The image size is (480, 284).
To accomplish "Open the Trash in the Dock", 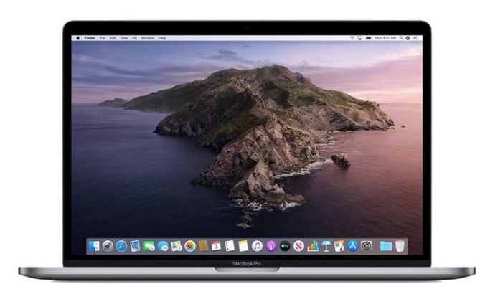I will point(400,246).
